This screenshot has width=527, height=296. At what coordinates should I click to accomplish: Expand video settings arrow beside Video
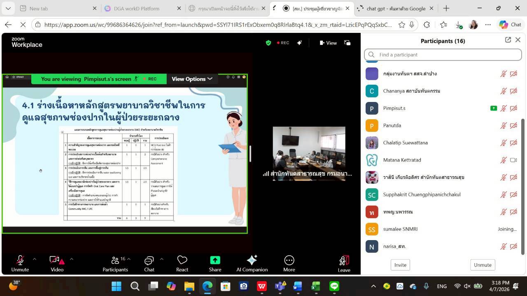tap(71, 259)
